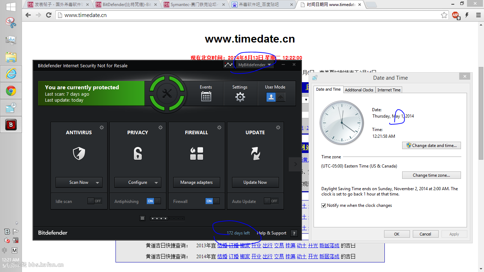Viewport: 484px width, 272px height.
Task: Click the activity graph icon beside MyBitdefender
Action: tap(229, 65)
